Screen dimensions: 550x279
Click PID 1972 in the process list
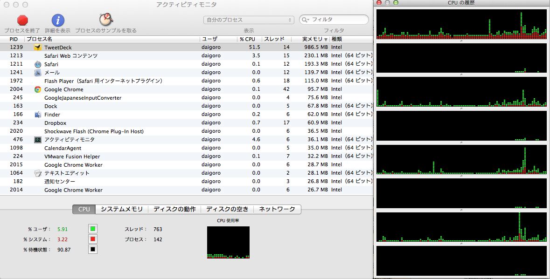pos(16,81)
